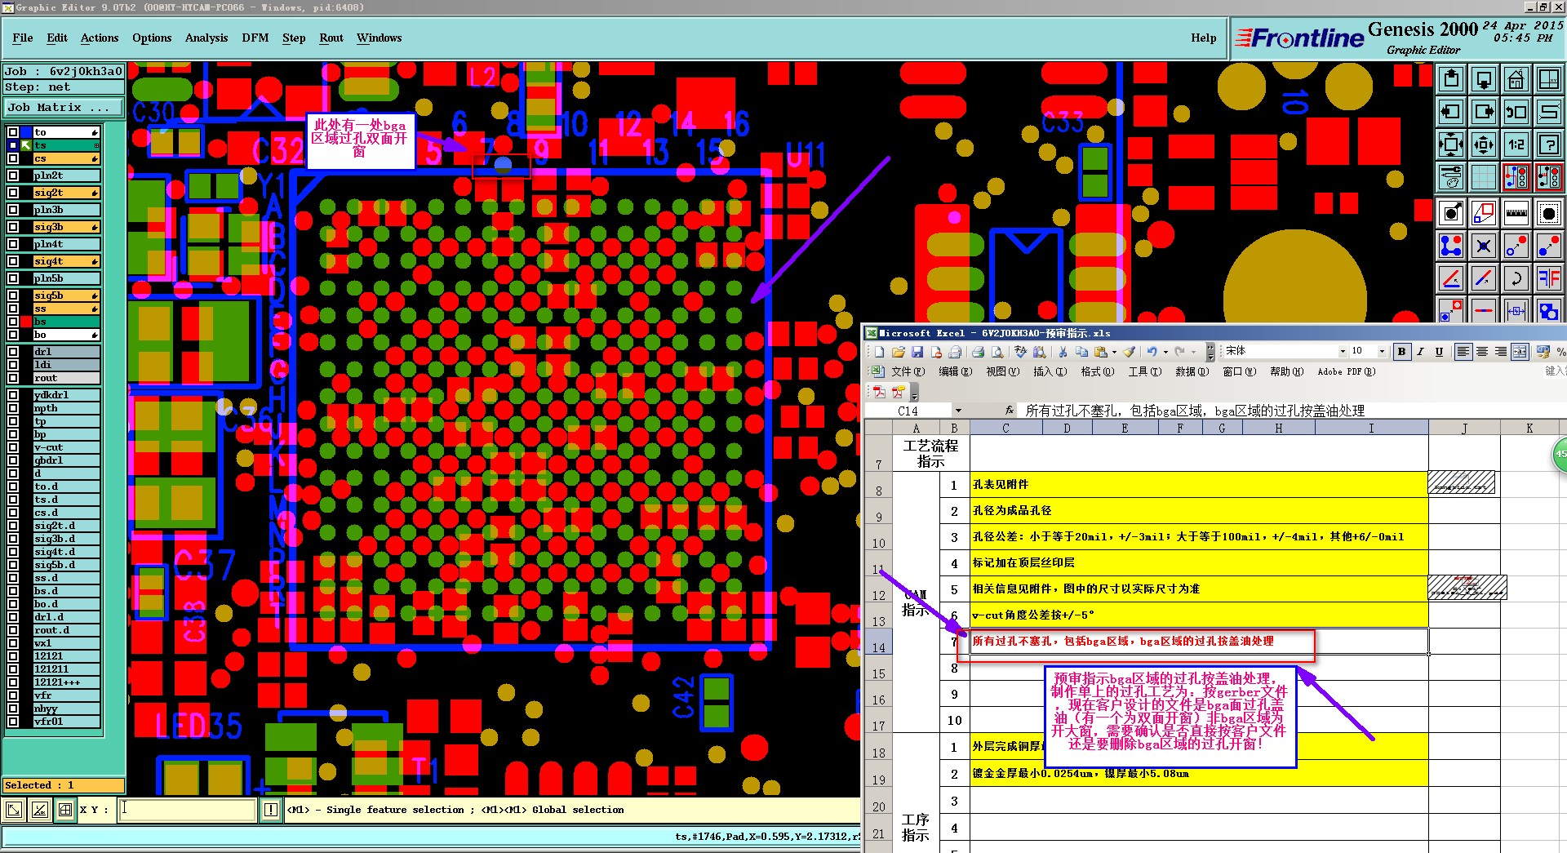The image size is (1567, 853).
Task: Select the feature select arrow tool
Action: tap(1451, 214)
